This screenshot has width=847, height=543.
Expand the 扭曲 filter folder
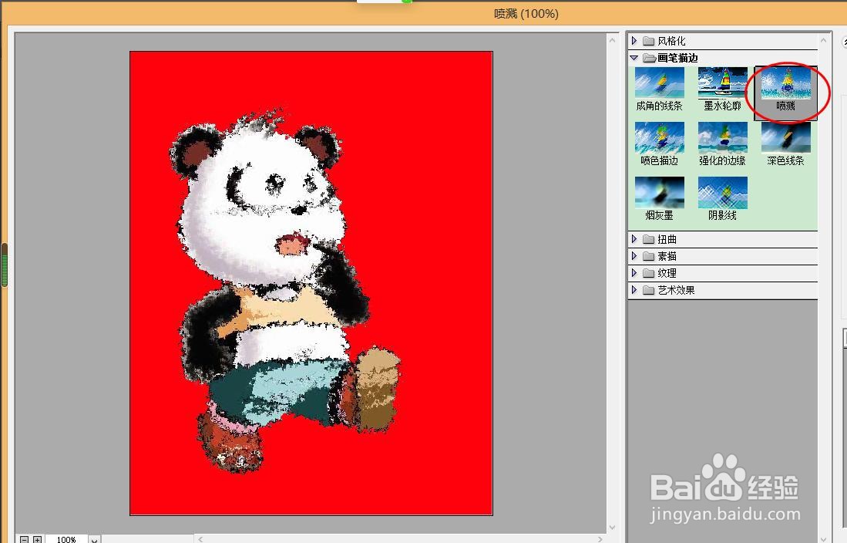click(634, 239)
